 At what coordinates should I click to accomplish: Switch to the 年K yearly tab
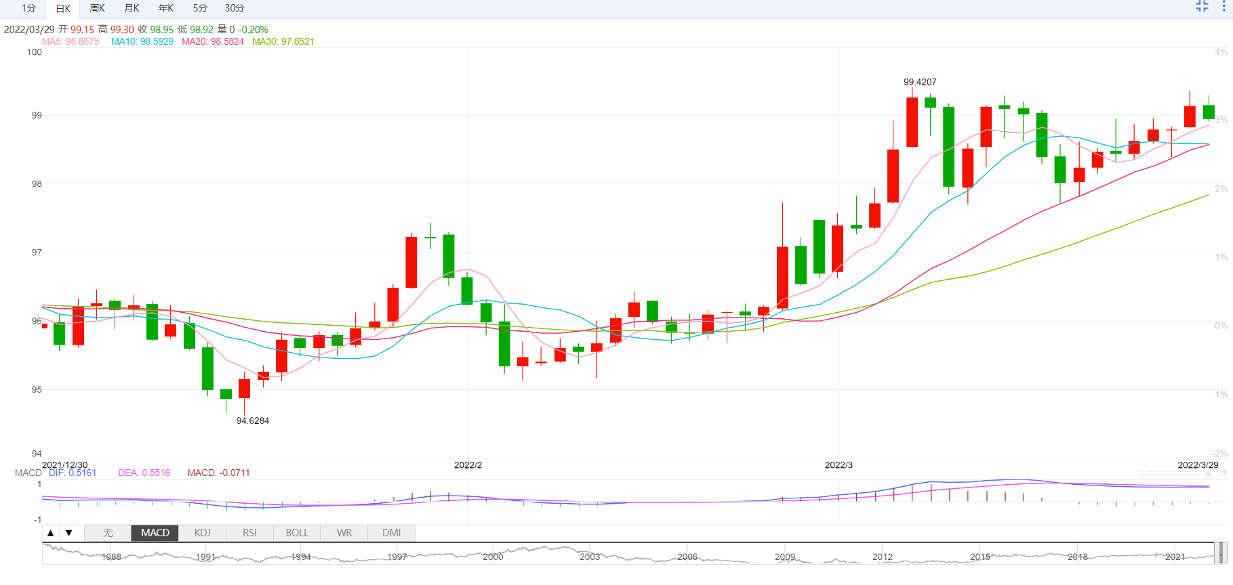[x=165, y=8]
